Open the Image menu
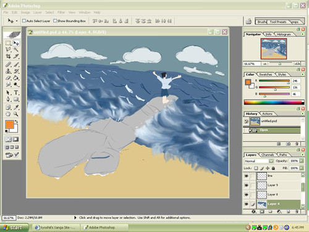This screenshot has height=232, width=309. click(x=25, y=12)
